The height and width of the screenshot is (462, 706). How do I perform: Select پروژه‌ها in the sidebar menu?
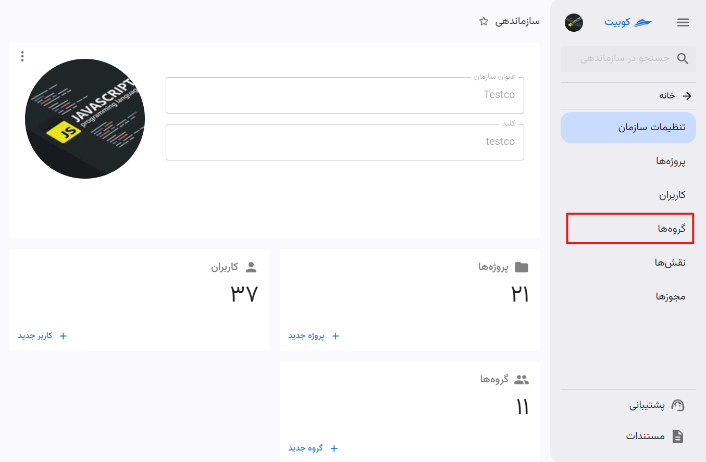(628, 161)
